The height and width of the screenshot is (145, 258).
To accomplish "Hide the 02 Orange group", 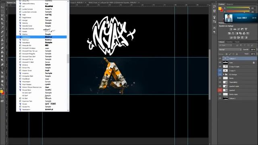I will 220,75.
